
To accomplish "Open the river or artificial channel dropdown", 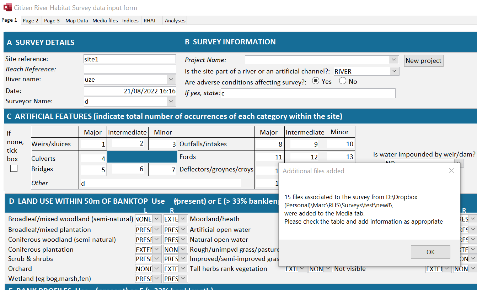I will click(x=395, y=71).
